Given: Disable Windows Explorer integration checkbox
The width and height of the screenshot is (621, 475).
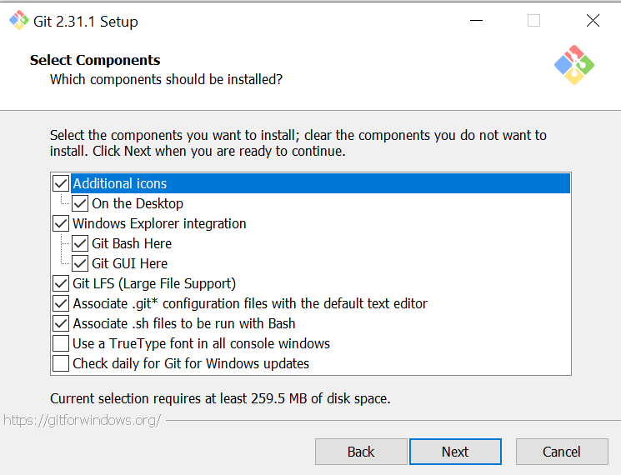Looking at the screenshot, I should pyautogui.click(x=61, y=223).
